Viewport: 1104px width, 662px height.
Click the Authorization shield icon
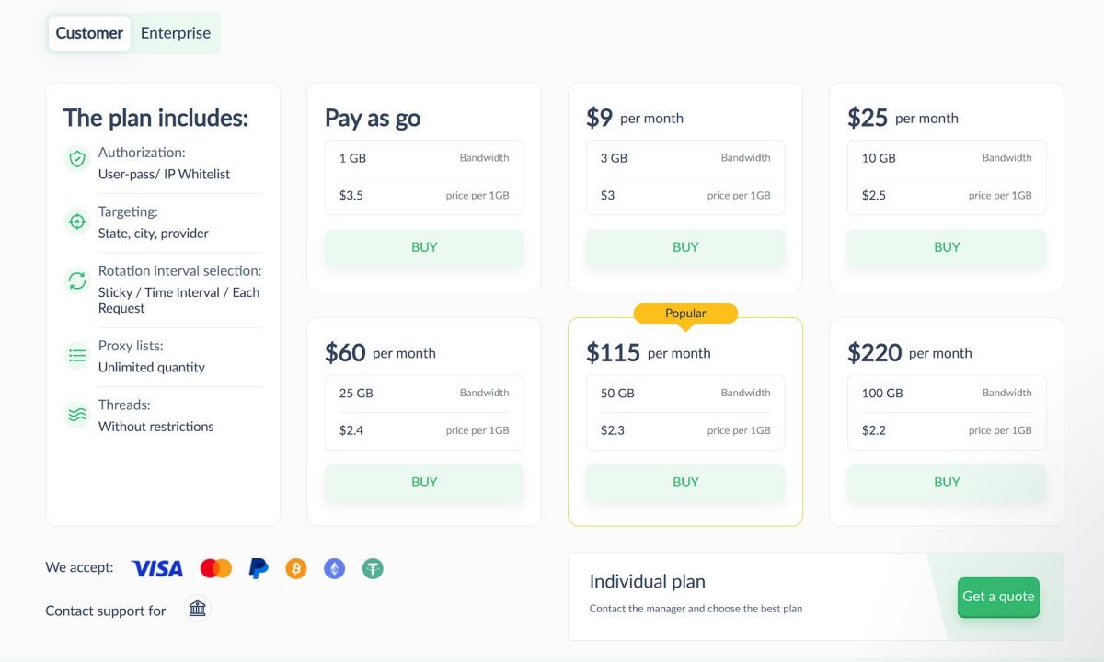[x=76, y=159]
